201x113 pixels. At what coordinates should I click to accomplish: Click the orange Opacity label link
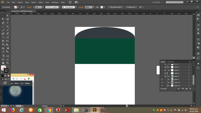(x=81, y=7)
